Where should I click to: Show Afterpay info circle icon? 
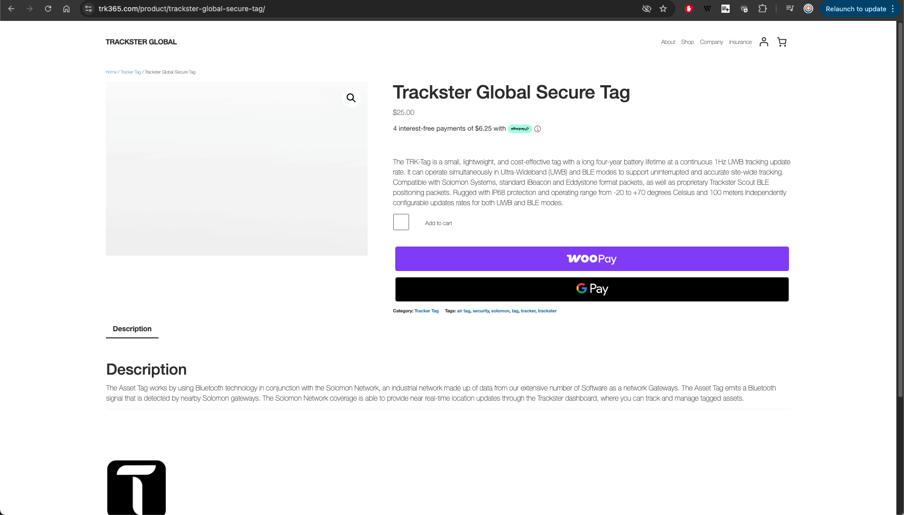point(537,129)
